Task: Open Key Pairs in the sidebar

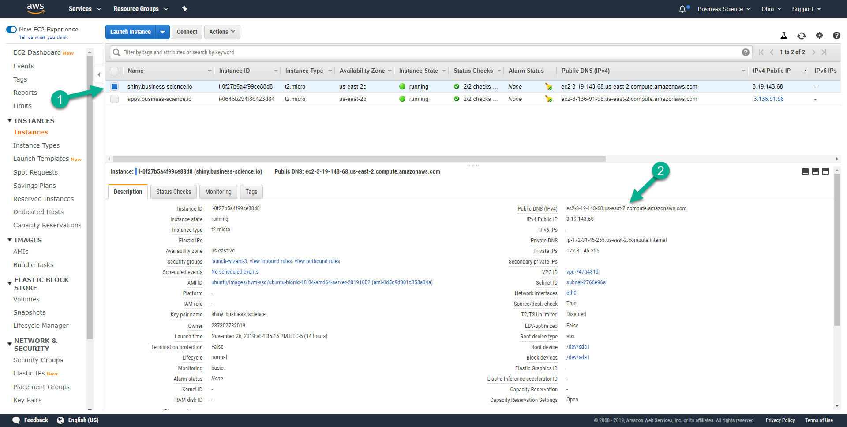Action: [x=27, y=400]
